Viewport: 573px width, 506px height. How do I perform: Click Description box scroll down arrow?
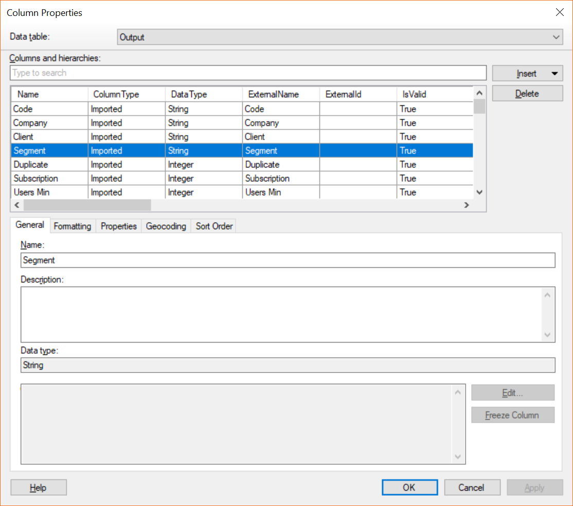[547, 335]
